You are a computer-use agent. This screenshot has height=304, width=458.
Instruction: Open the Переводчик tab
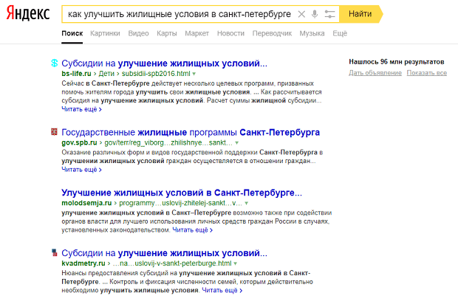[x=272, y=33]
